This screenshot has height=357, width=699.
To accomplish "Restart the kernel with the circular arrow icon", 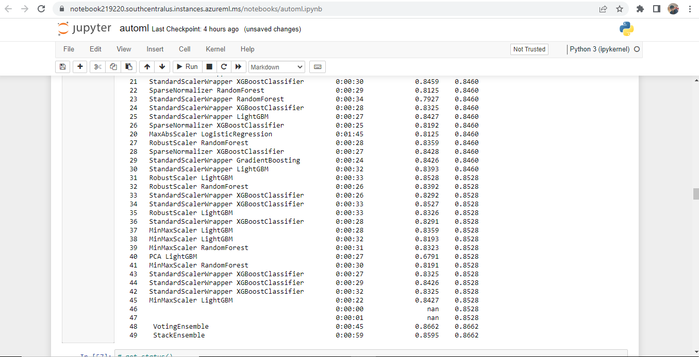I will (x=224, y=67).
